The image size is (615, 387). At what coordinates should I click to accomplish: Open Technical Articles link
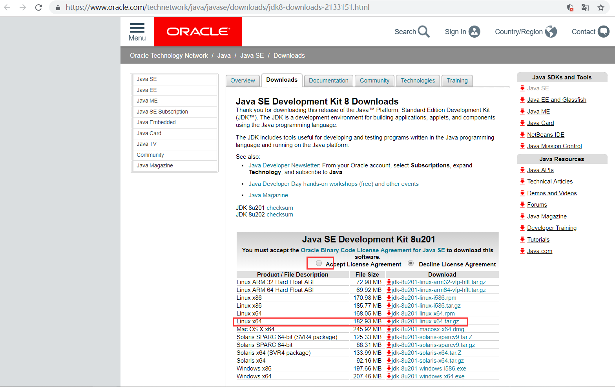550,182
